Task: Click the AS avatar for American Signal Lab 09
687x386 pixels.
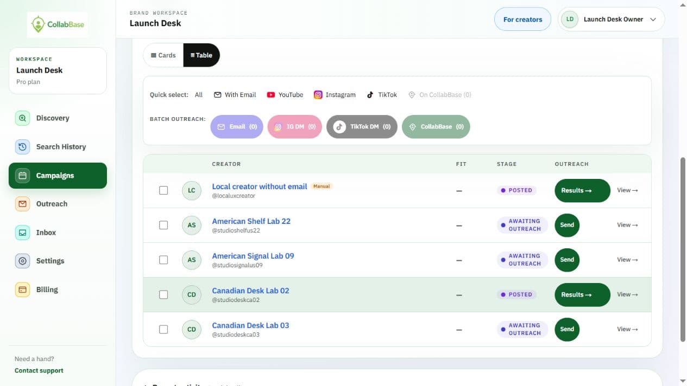Action: (x=192, y=260)
